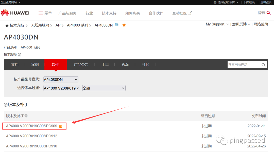Switch to the 产品公告 tab
Image resolution: width=274 pixels, height=153 pixels.
click(81, 65)
